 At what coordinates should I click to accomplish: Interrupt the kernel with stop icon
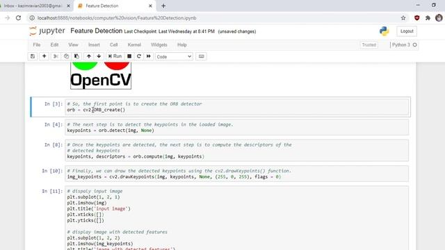pyautogui.click(x=129, y=56)
